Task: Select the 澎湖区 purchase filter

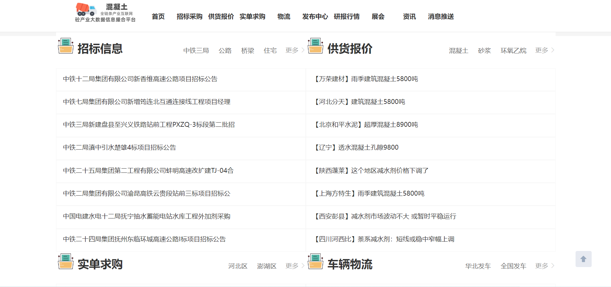Action: tap(267, 266)
